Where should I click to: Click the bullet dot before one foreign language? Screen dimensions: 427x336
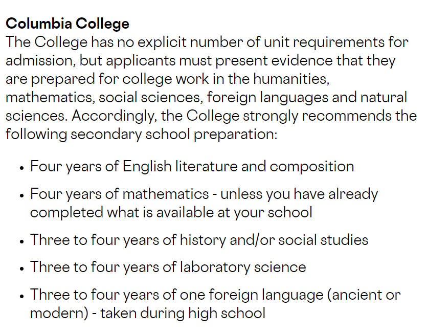click(21, 296)
